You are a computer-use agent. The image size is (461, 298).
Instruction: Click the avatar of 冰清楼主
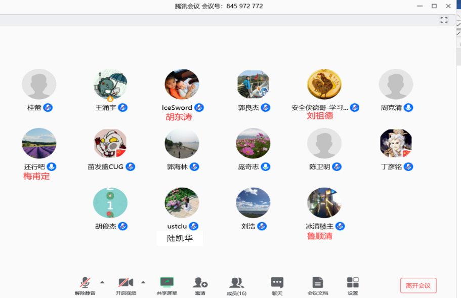click(x=324, y=203)
